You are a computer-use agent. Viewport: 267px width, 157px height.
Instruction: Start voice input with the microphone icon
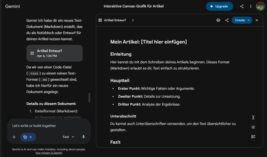pos(83,137)
